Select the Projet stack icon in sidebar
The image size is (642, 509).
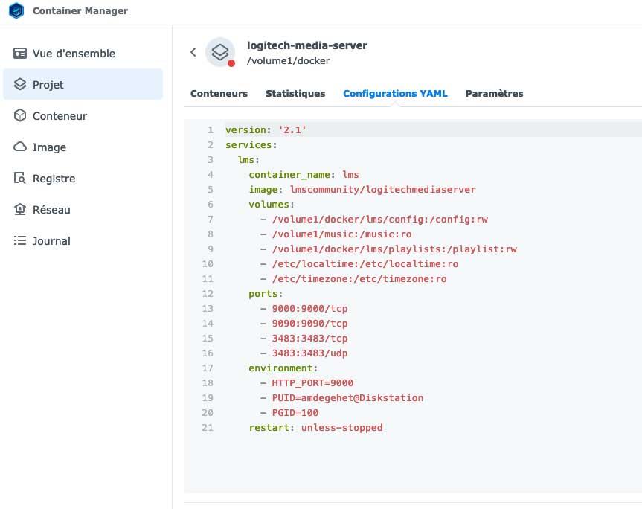click(20, 85)
